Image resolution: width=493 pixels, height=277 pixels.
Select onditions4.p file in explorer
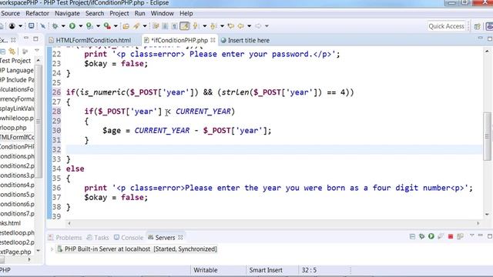[17, 185]
